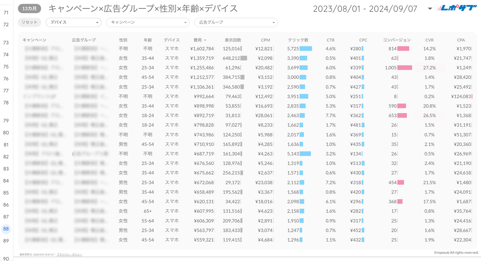Click the gray bar for 648,212 impressions
Viewport: 481px width, 261px height.
tap(244, 58)
